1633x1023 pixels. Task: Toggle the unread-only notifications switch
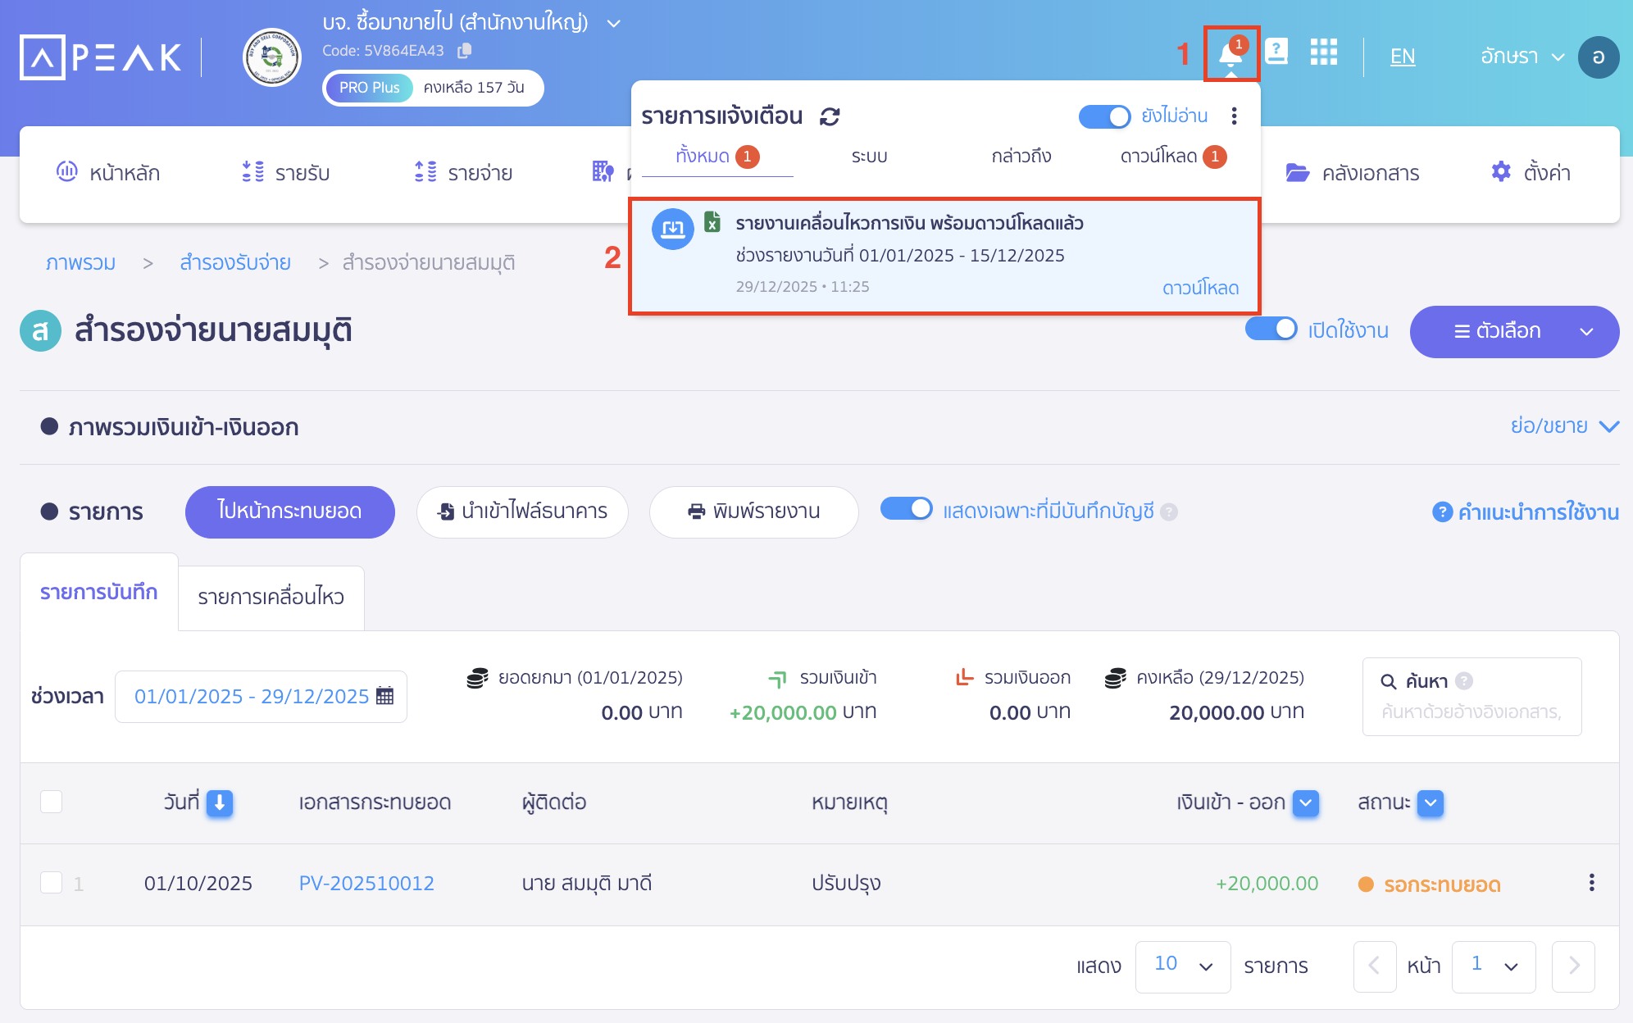click(1103, 116)
